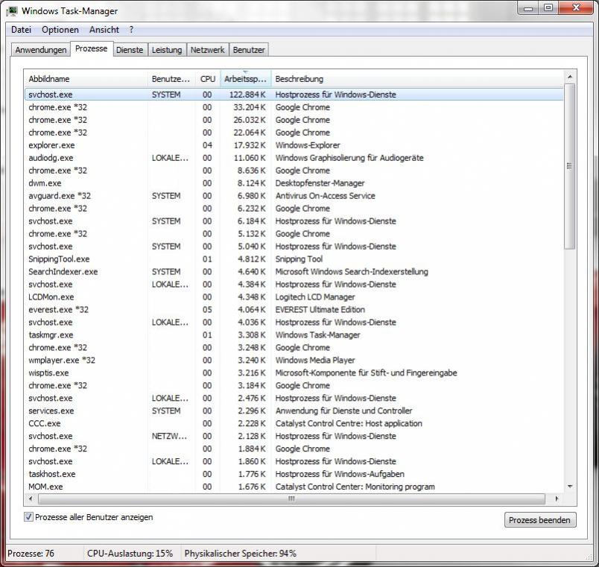Select the avguard.exe *32 process row

pyautogui.click(x=294, y=196)
